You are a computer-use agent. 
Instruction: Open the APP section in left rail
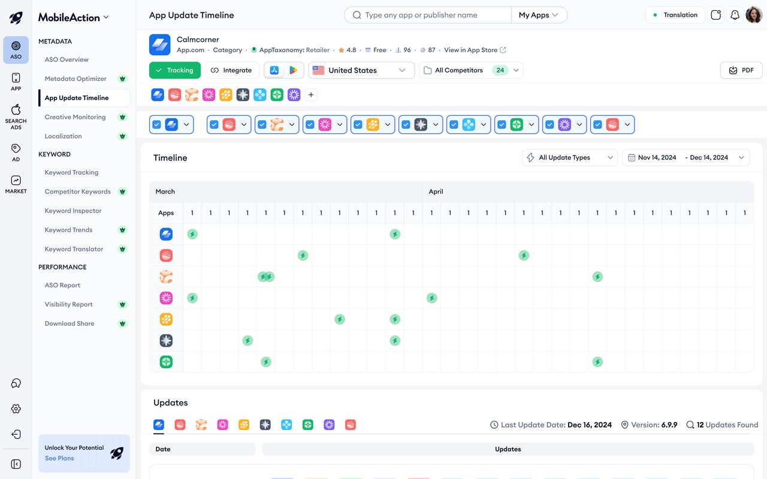16,81
